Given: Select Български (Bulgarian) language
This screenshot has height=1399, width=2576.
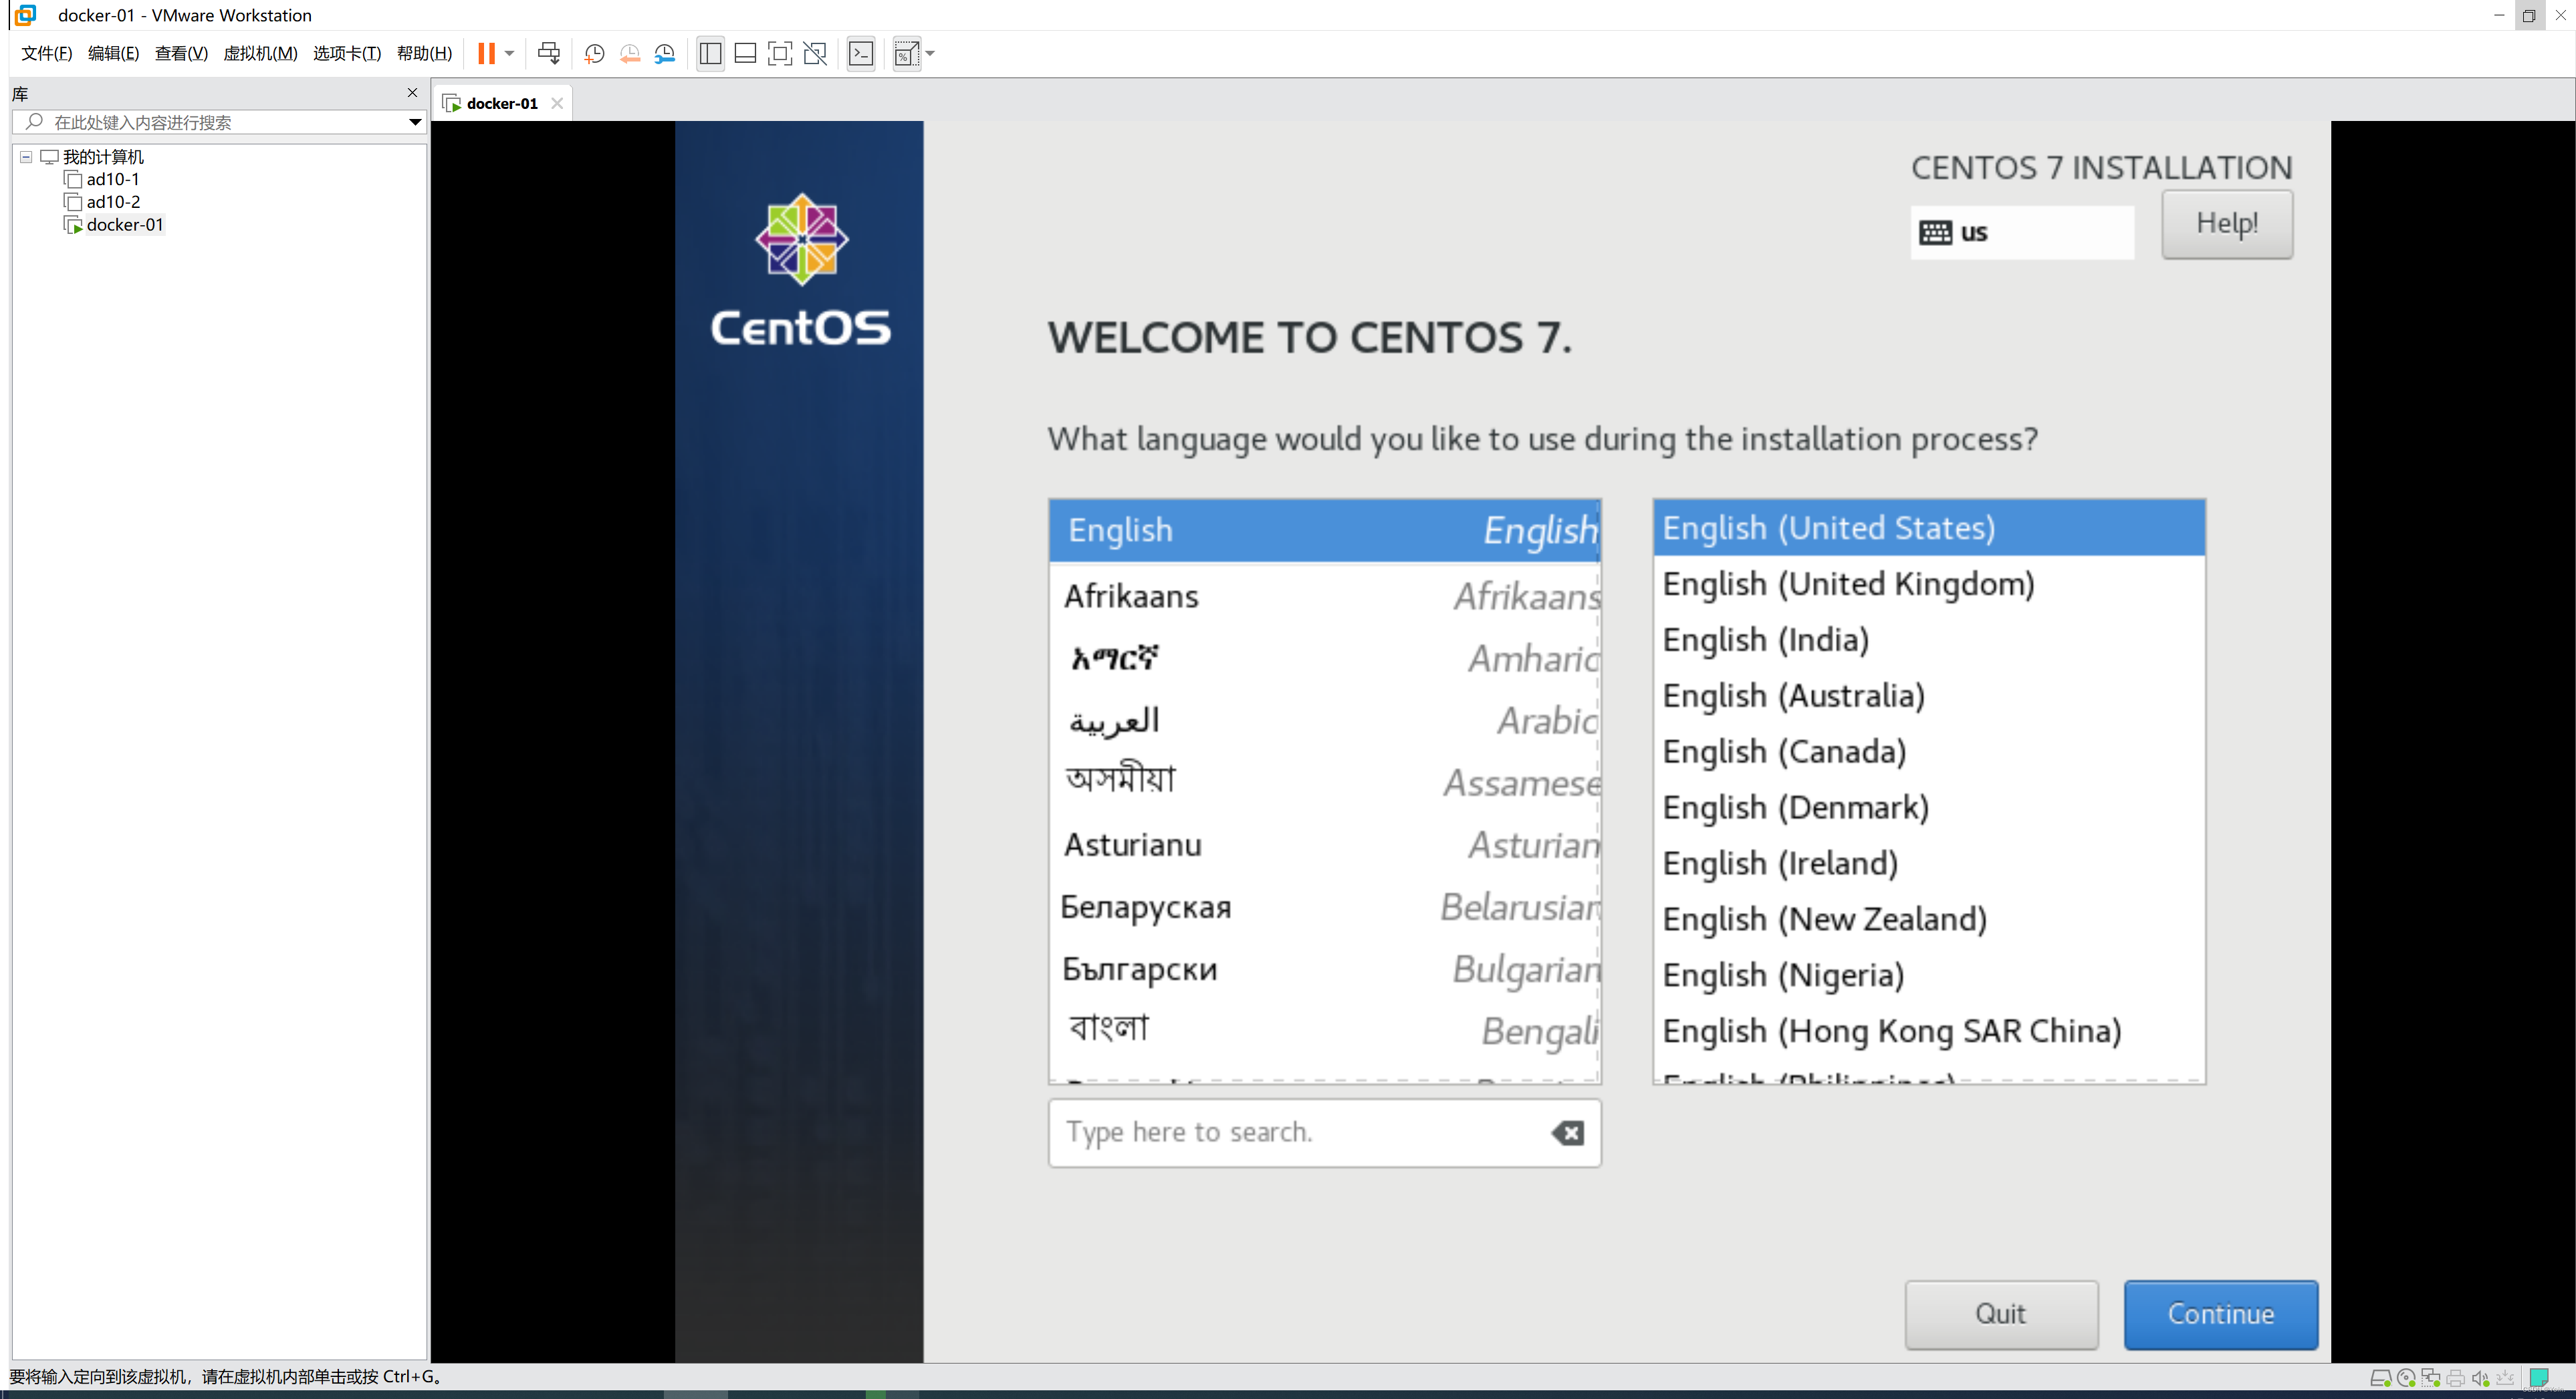Looking at the screenshot, I should pyautogui.click(x=1324, y=969).
